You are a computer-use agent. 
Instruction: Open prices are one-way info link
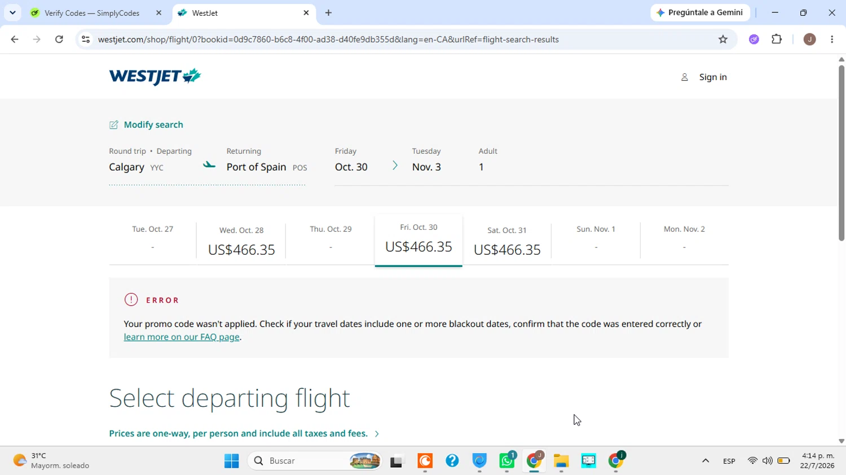point(238,433)
